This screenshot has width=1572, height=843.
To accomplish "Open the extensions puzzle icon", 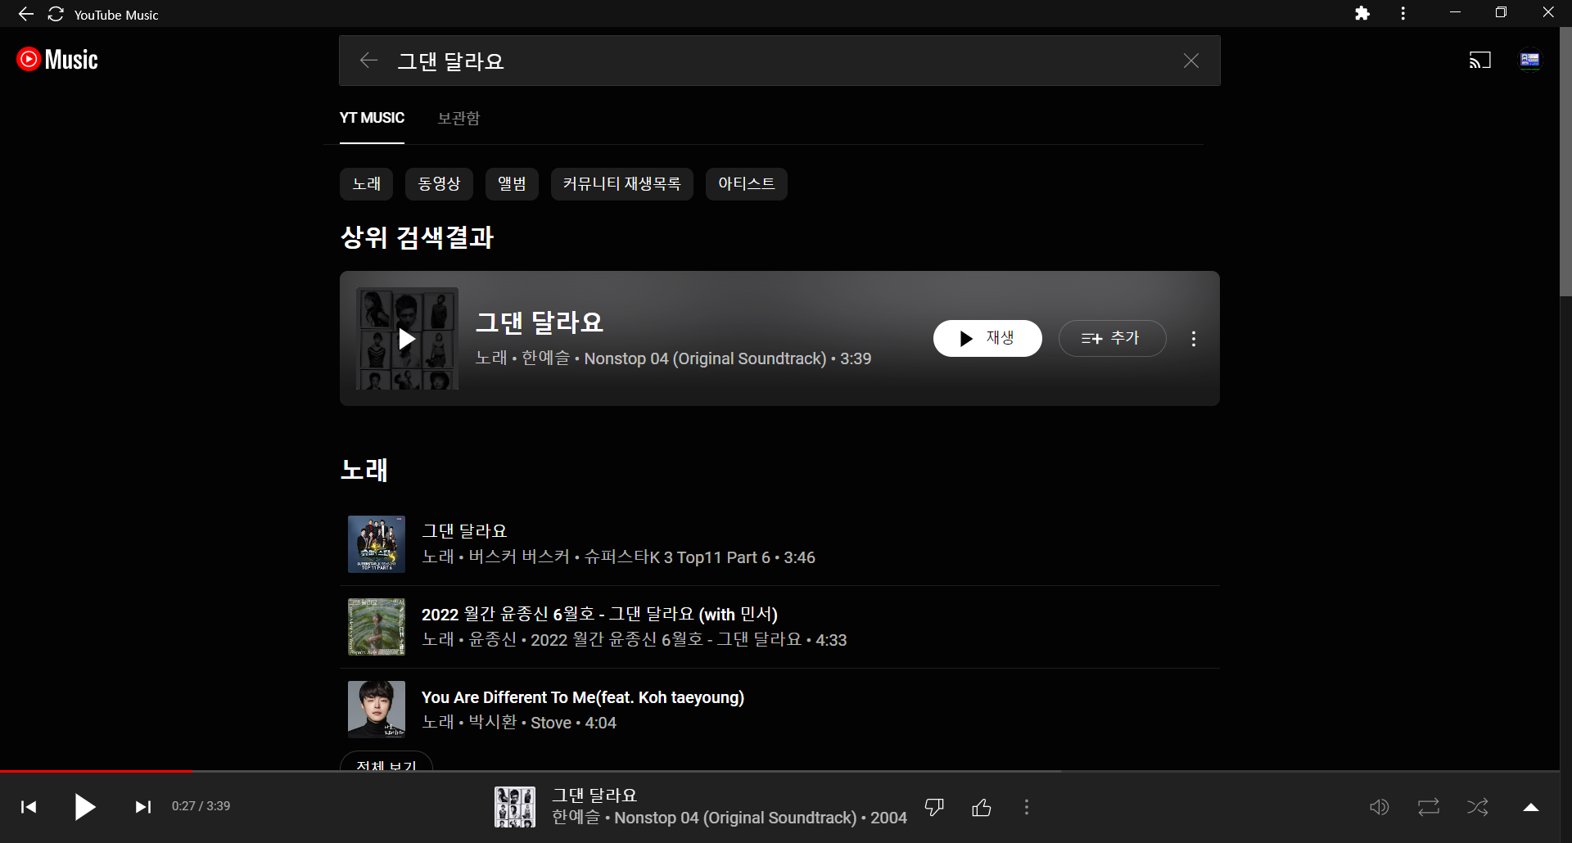I will (1362, 13).
